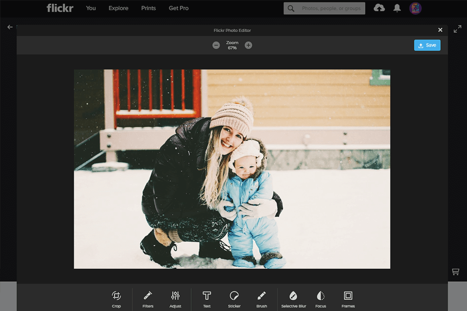Zoom in with the plus control
The height and width of the screenshot is (311, 467).
tap(249, 45)
